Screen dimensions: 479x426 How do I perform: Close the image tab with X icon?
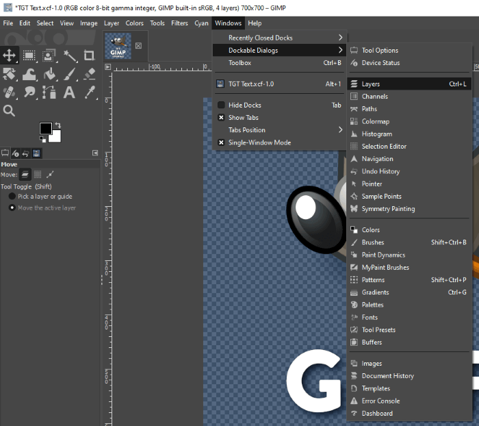[138, 46]
